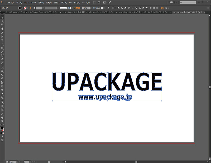Open the オブジェクト(O) menu
Screen dimensions: 211x163
[x=30, y=3]
